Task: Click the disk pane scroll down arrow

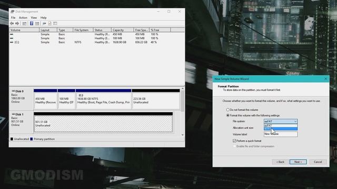Action: point(183,135)
